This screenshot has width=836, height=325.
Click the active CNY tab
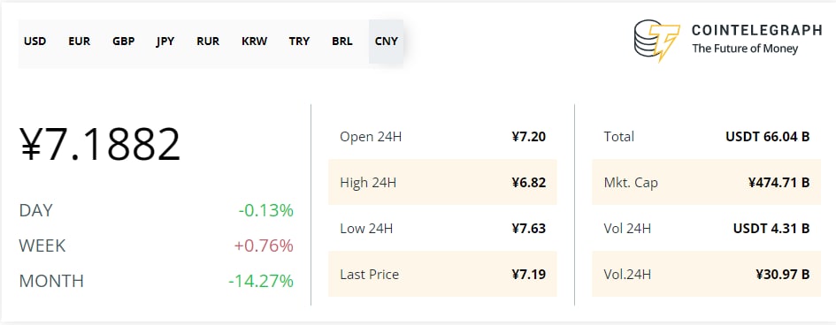pyautogui.click(x=386, y=42)
